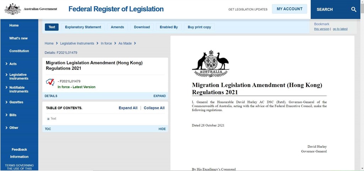
Task: Click the Australia coat of arms image
Action: (211, 64)
